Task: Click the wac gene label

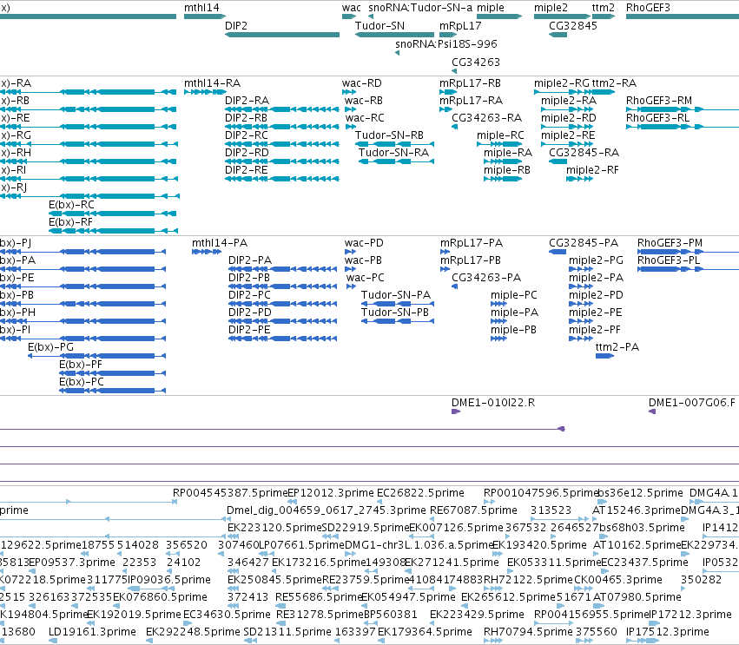Action: pyautogui.click(x=351, y=8)
